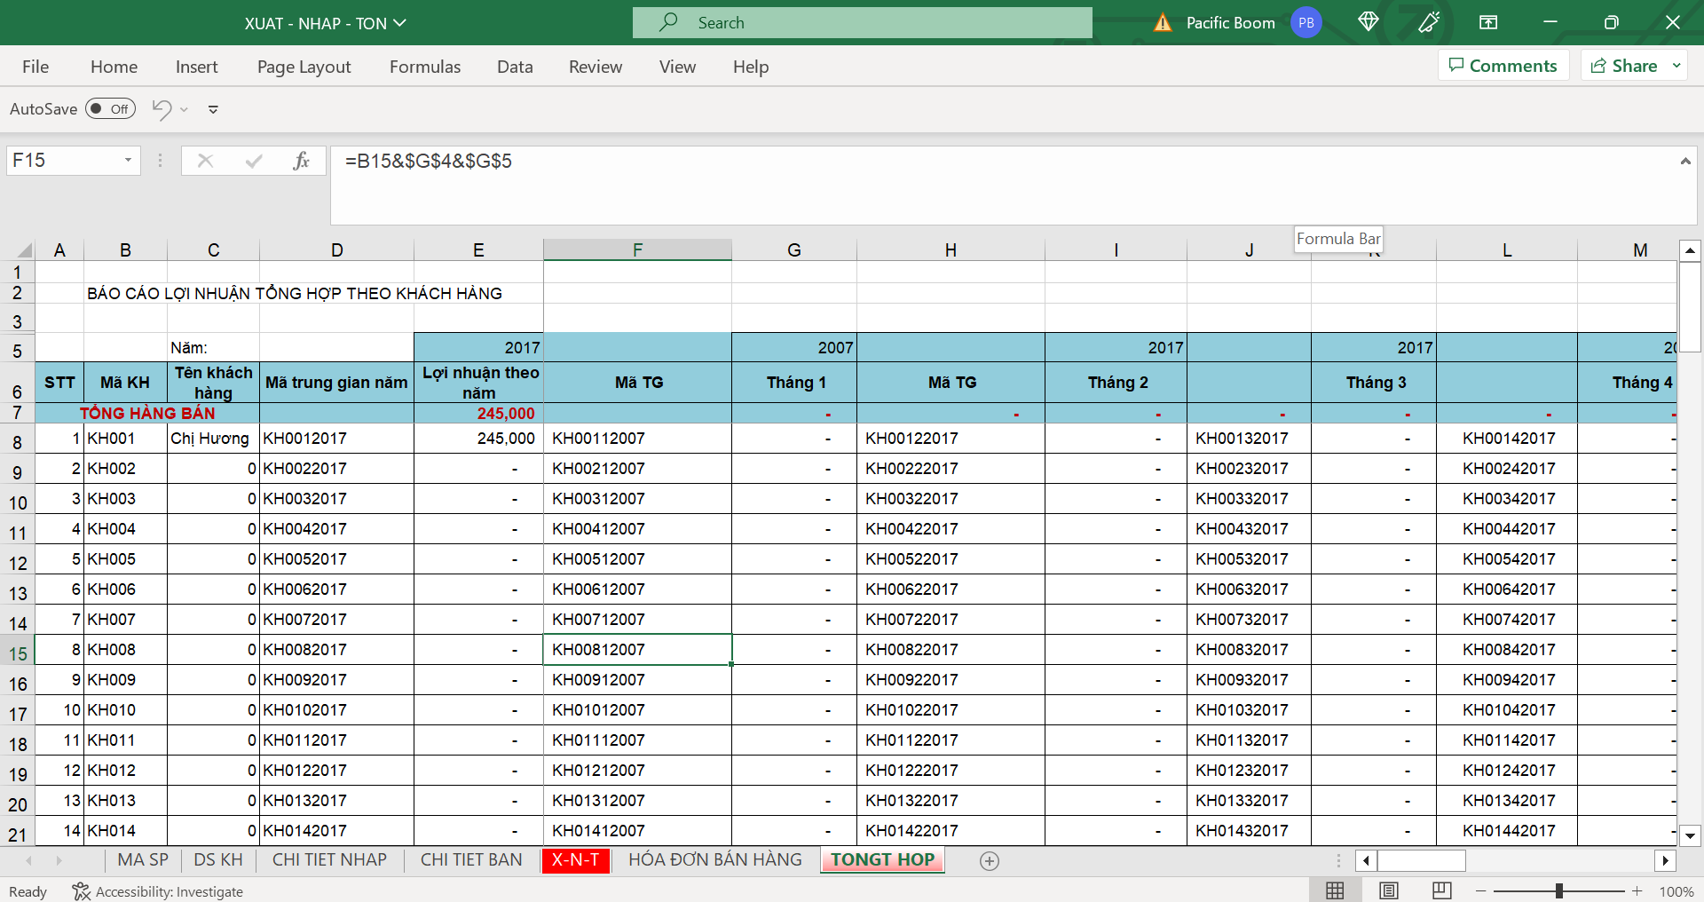This screenshot has width=1704, height=902.
Task: Click the Comments button
Action: tap(1503, 66)
